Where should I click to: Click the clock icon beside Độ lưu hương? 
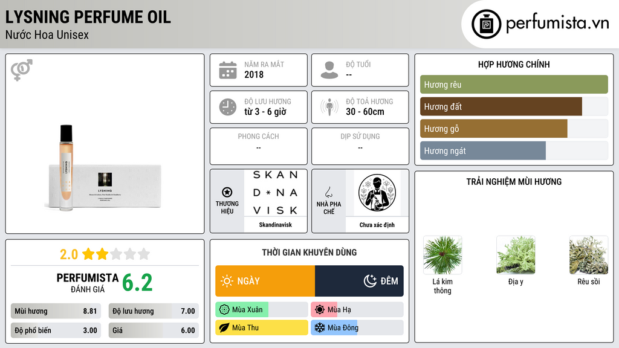228,107
